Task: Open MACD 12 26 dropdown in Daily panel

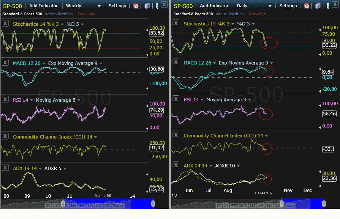Action: pos(215,63)
